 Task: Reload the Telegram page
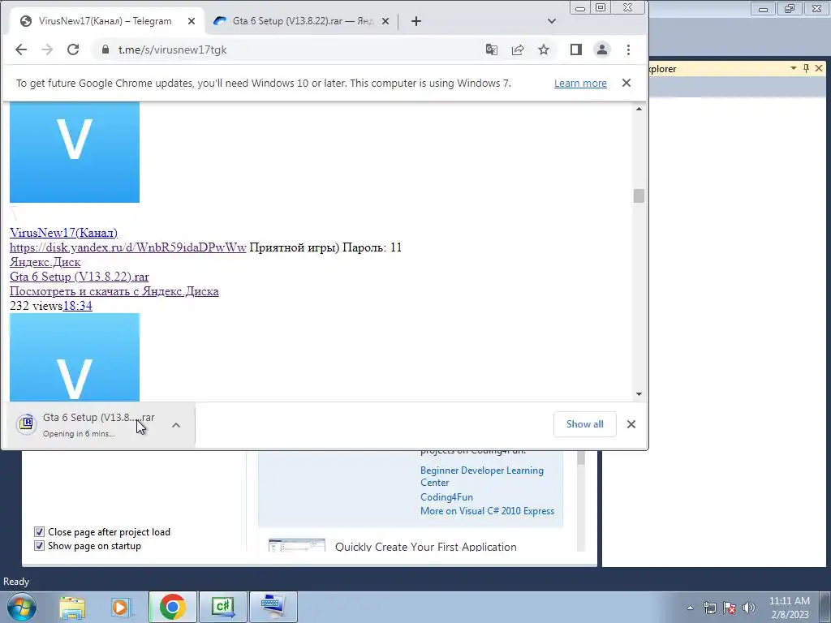pos(73,49)
